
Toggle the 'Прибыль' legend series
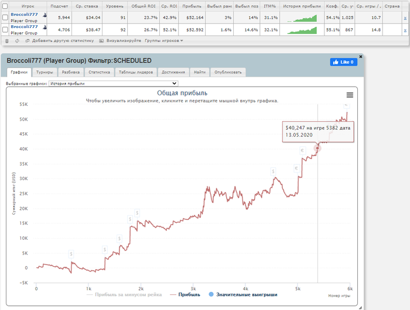coord(185,295)
